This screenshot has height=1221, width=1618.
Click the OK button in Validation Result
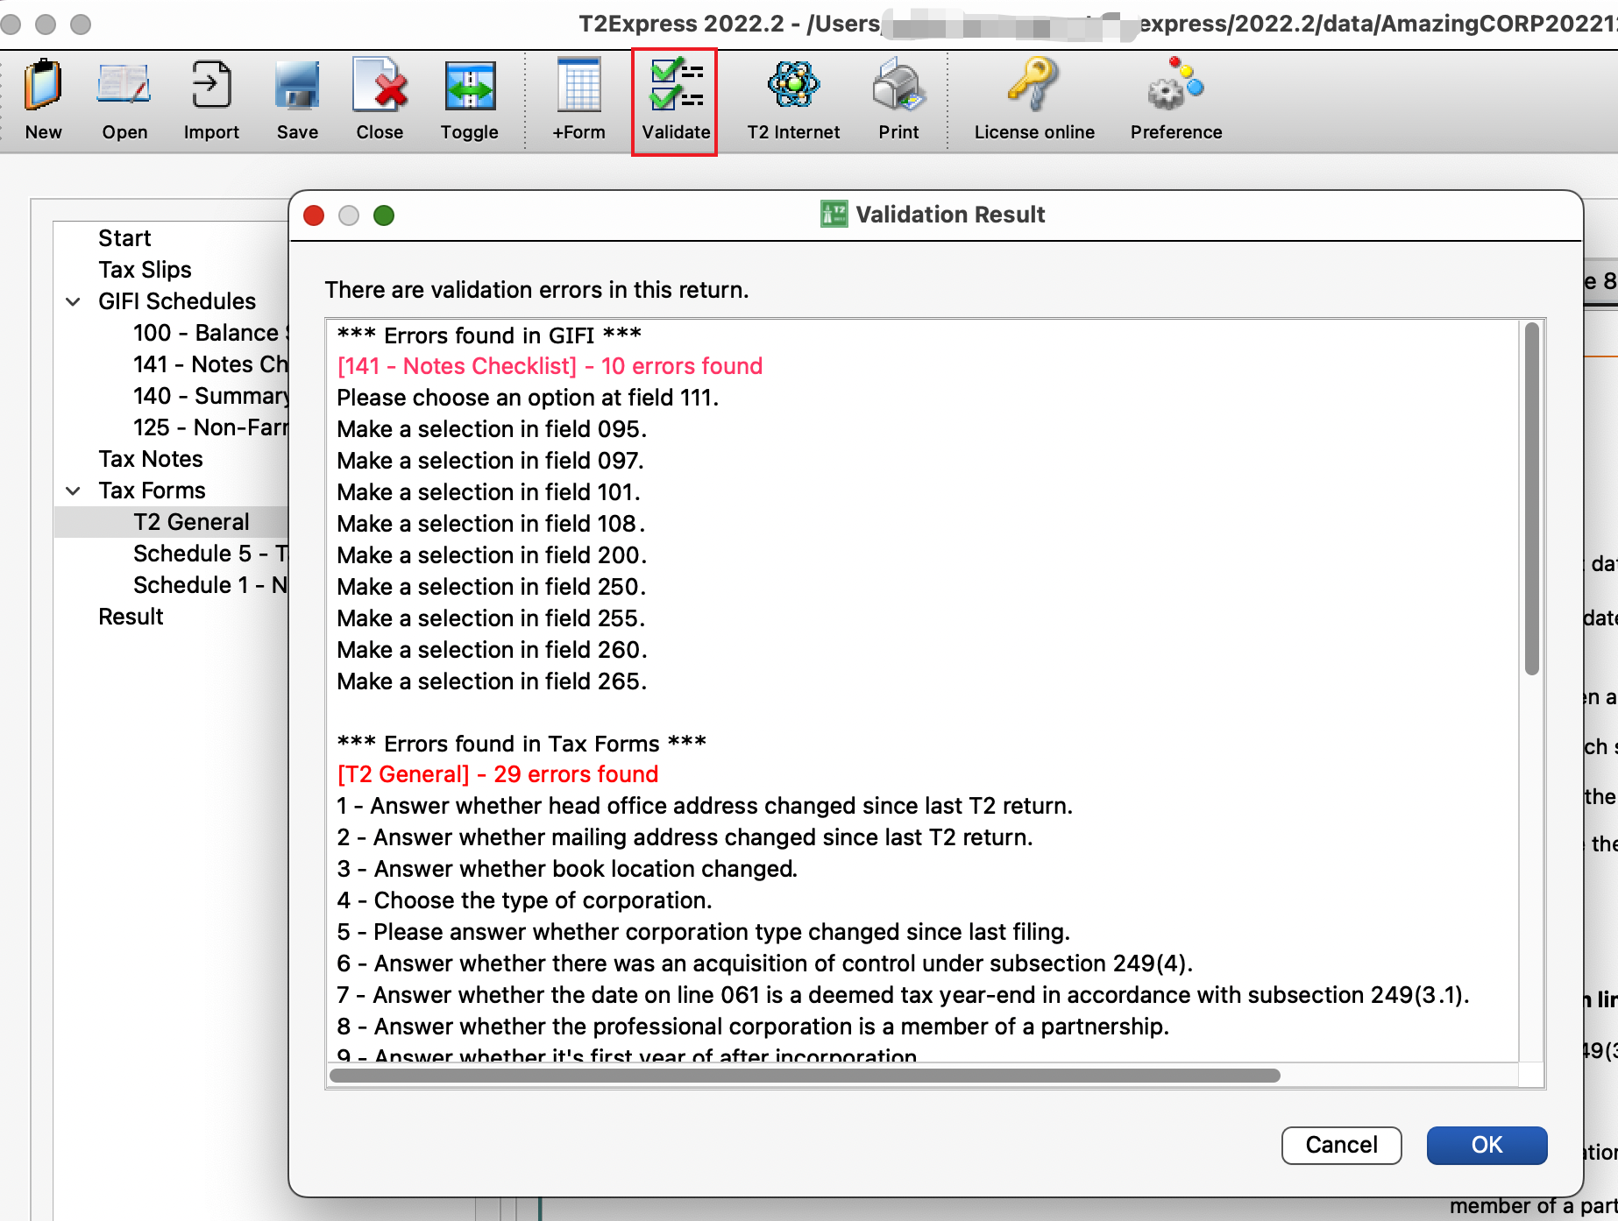tap(1487, 1145)
